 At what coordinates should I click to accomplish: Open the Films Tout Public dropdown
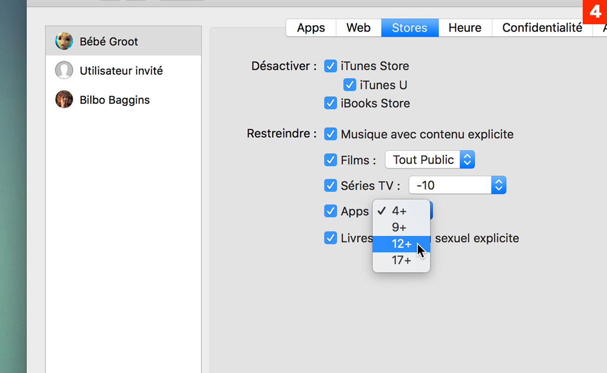coord(430,160)
